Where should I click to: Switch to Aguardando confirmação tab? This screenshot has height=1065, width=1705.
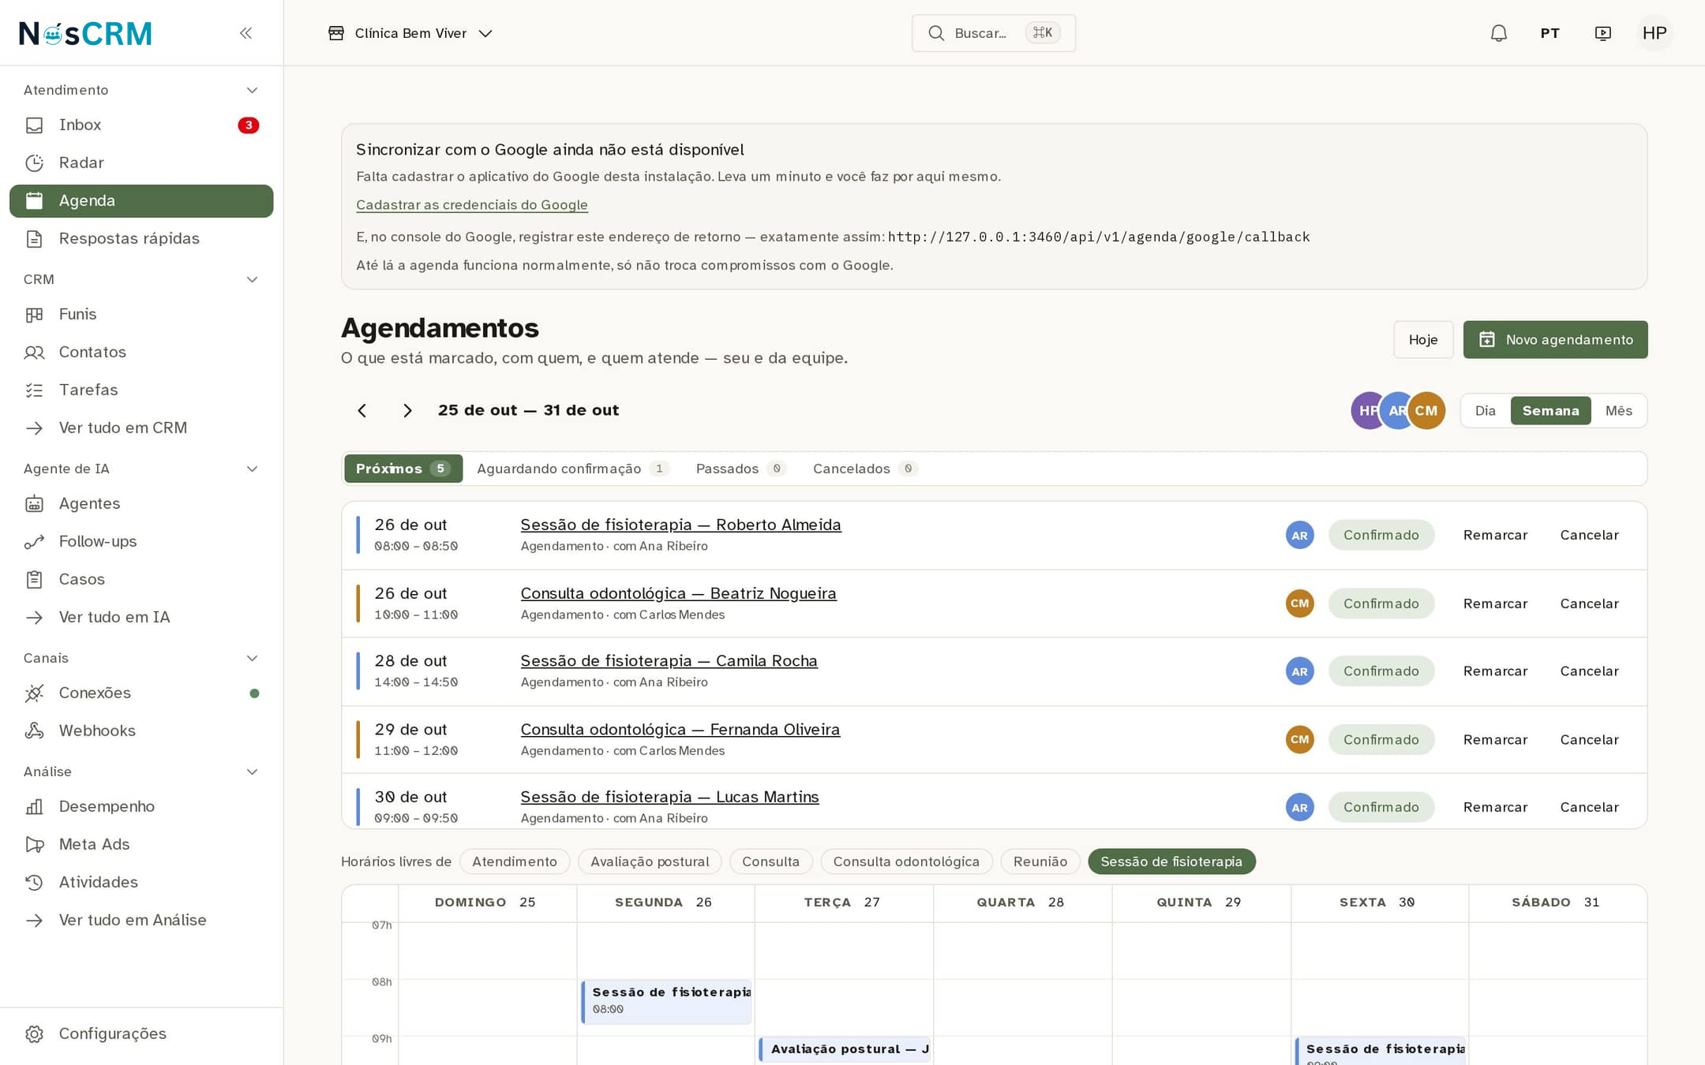(x=573, y=469)
